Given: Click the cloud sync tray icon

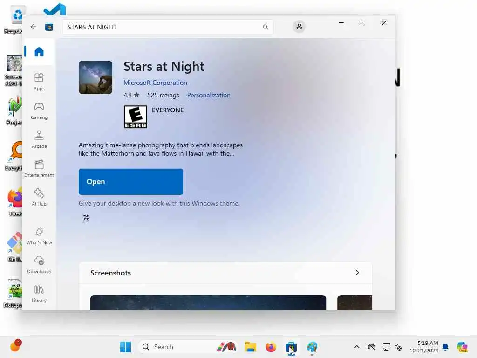Looking at the screenshot, I should click(371, 347).
